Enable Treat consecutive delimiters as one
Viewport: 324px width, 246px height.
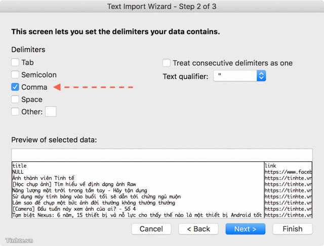point(167,63)
